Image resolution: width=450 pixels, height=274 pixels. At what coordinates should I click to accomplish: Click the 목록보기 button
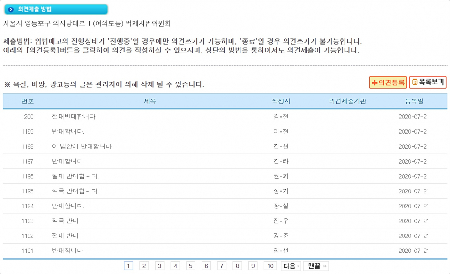[427, 83]
